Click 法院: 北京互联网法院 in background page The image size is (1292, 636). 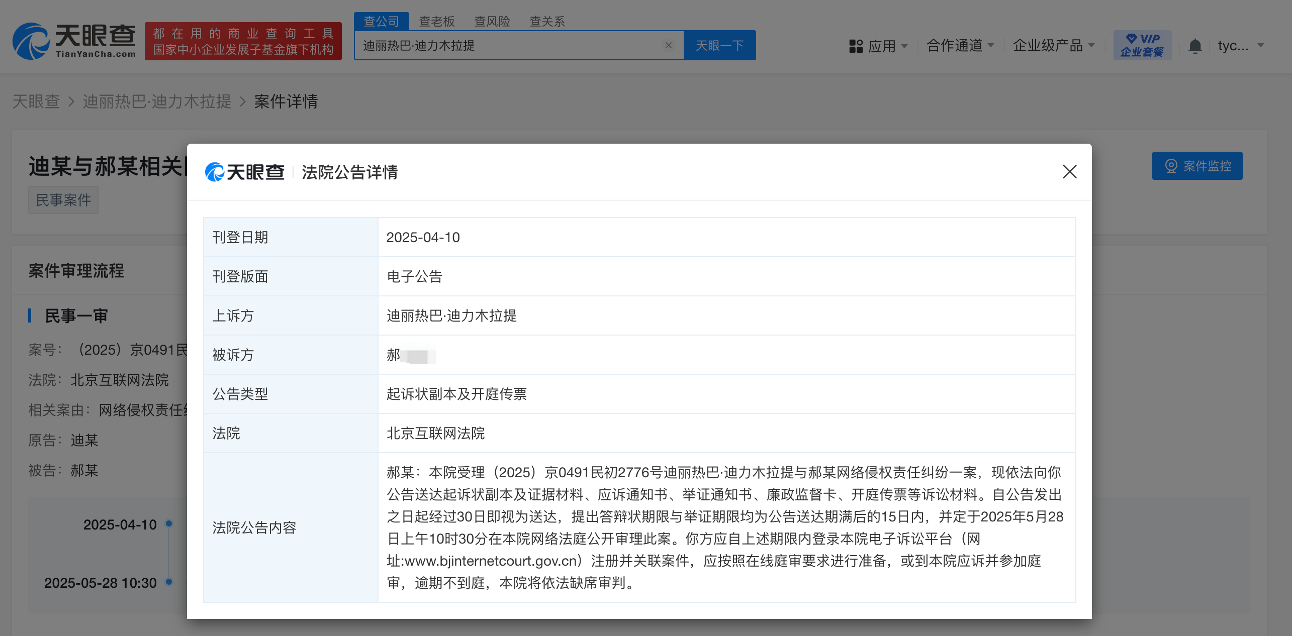(99, 380)
